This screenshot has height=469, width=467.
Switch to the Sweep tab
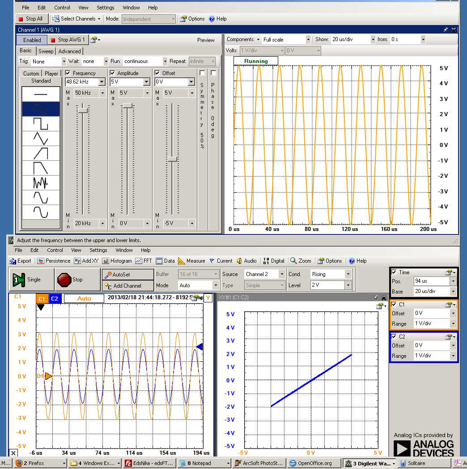pyautogui.click(x=46, y=51)
